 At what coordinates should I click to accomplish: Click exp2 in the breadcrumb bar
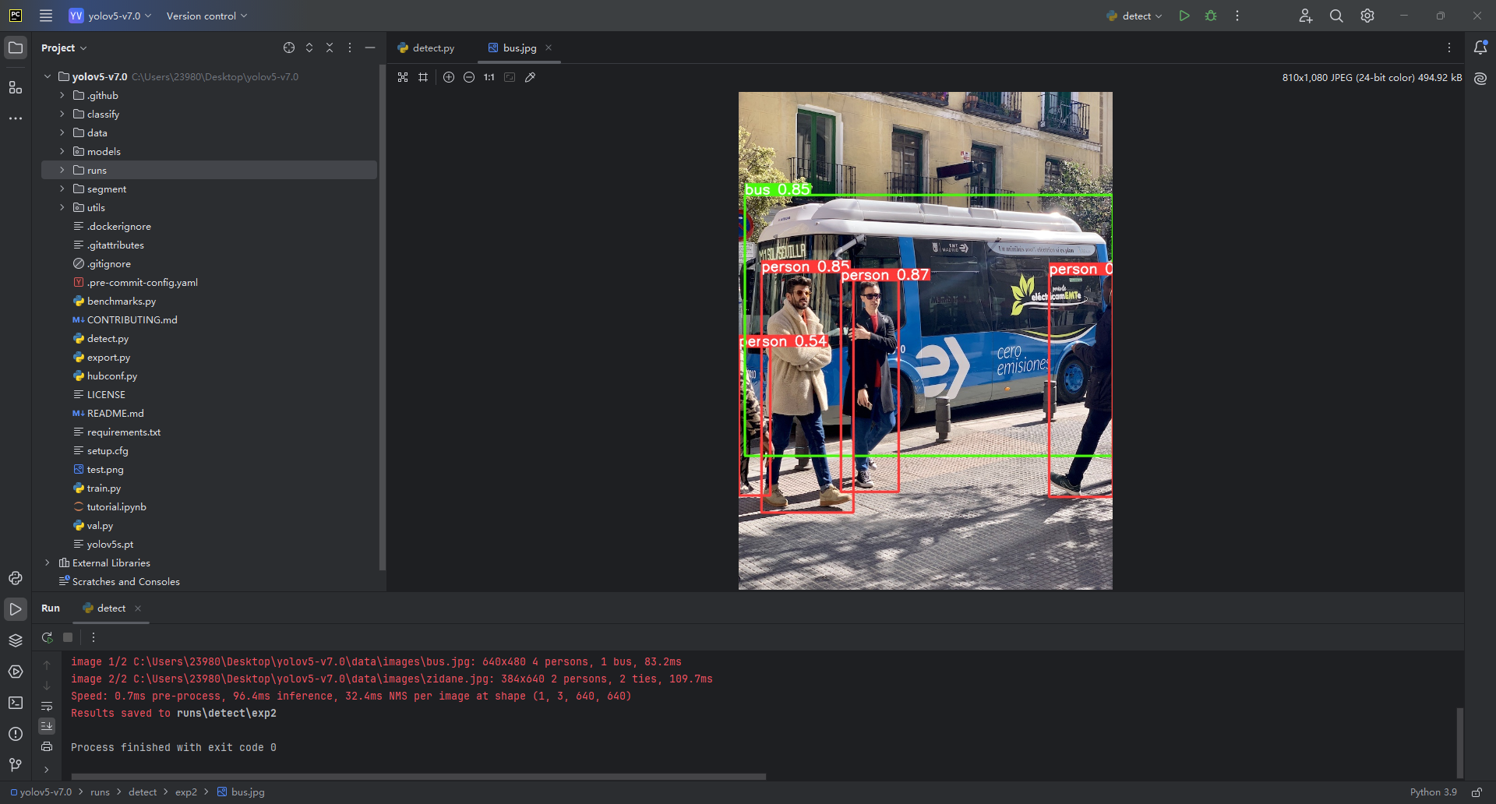pos(186,792)
